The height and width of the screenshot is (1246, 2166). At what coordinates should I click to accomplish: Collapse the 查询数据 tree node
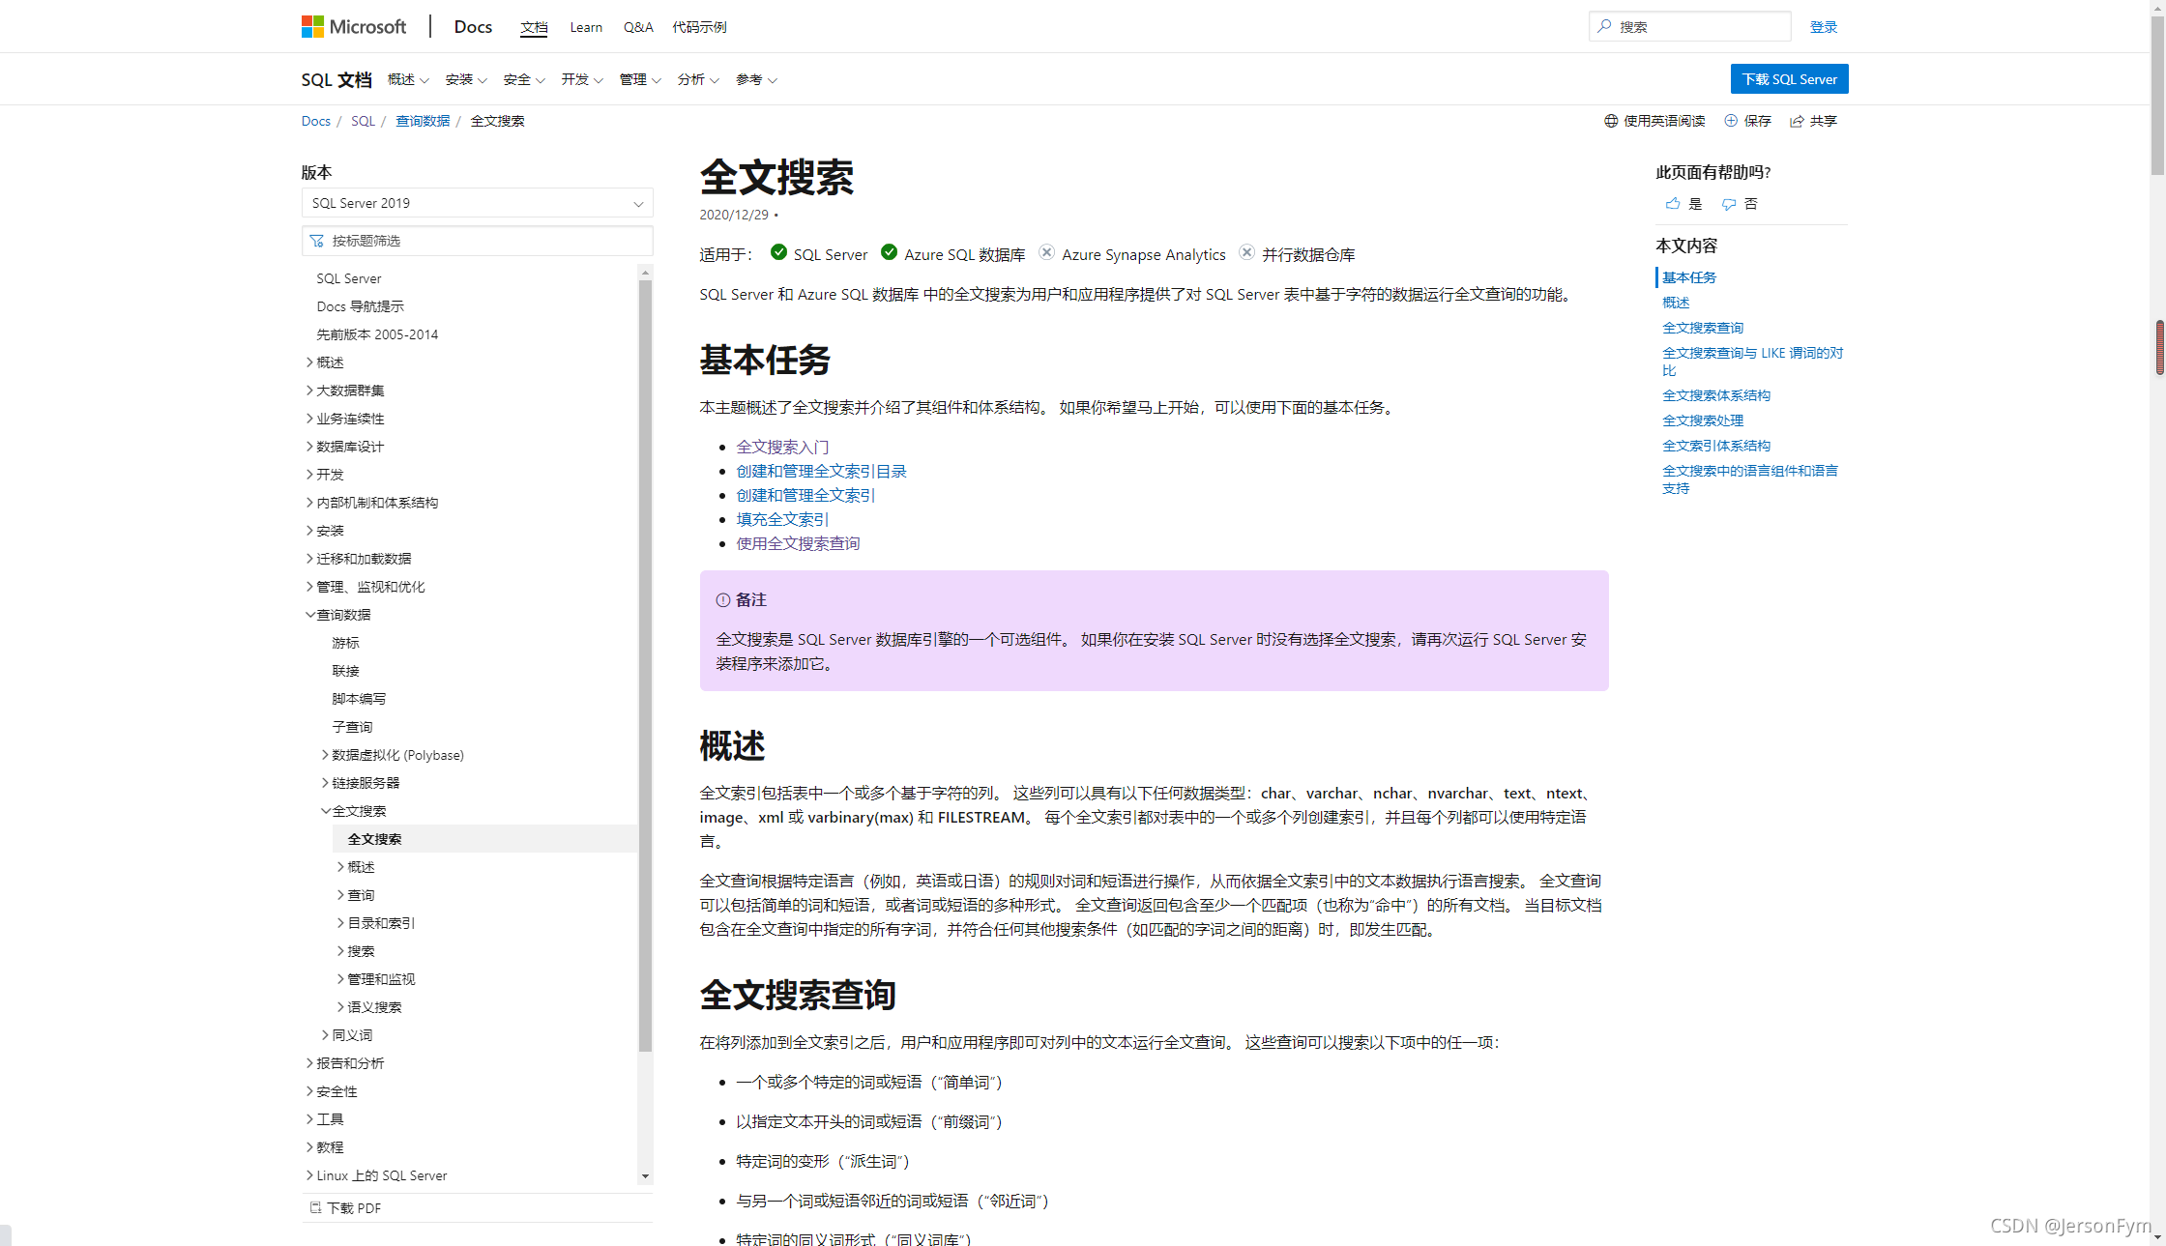click(309, 615)
